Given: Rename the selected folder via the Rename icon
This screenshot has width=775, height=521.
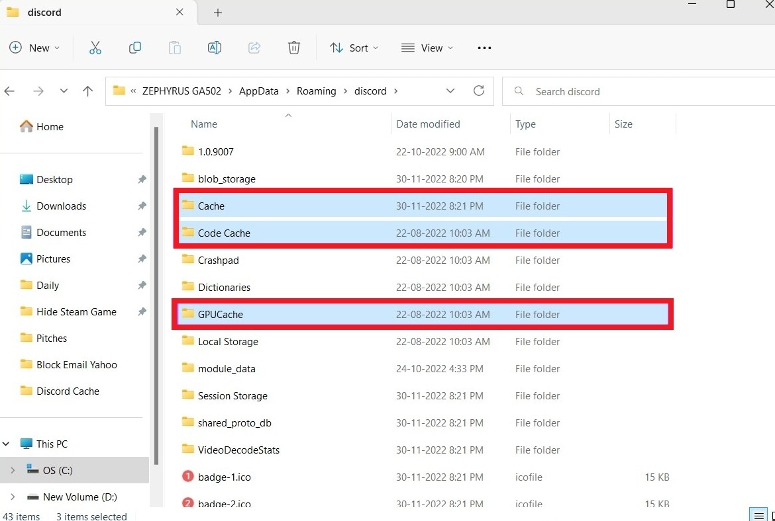Looking at the screenshot, I should point(214,47).
